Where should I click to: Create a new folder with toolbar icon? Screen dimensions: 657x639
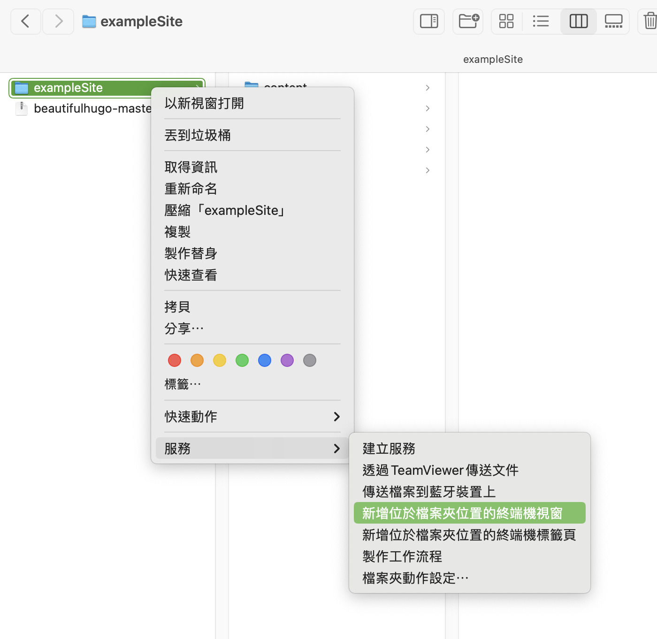point(468,21)
